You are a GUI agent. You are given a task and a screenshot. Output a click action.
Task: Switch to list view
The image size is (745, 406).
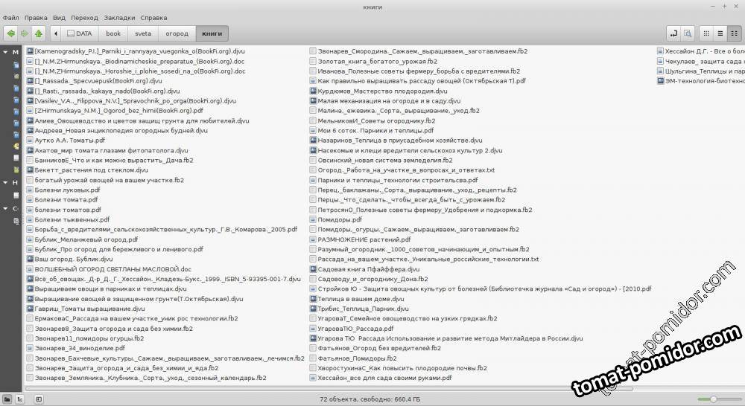point(720,33)
